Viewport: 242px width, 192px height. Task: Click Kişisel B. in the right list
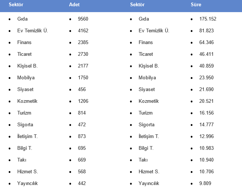point(149,66)
